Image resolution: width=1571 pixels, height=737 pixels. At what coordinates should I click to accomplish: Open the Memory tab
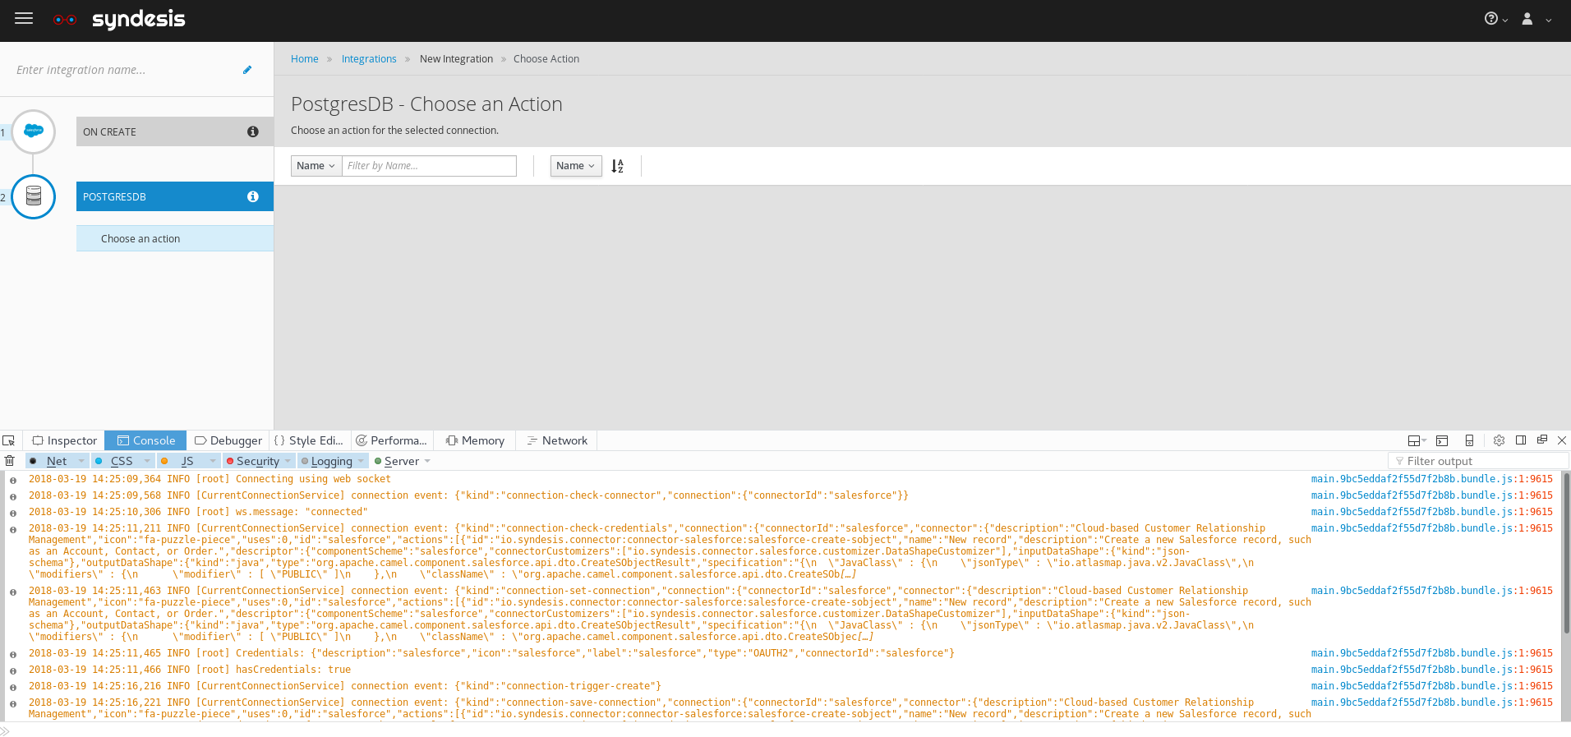coord(475,440)
